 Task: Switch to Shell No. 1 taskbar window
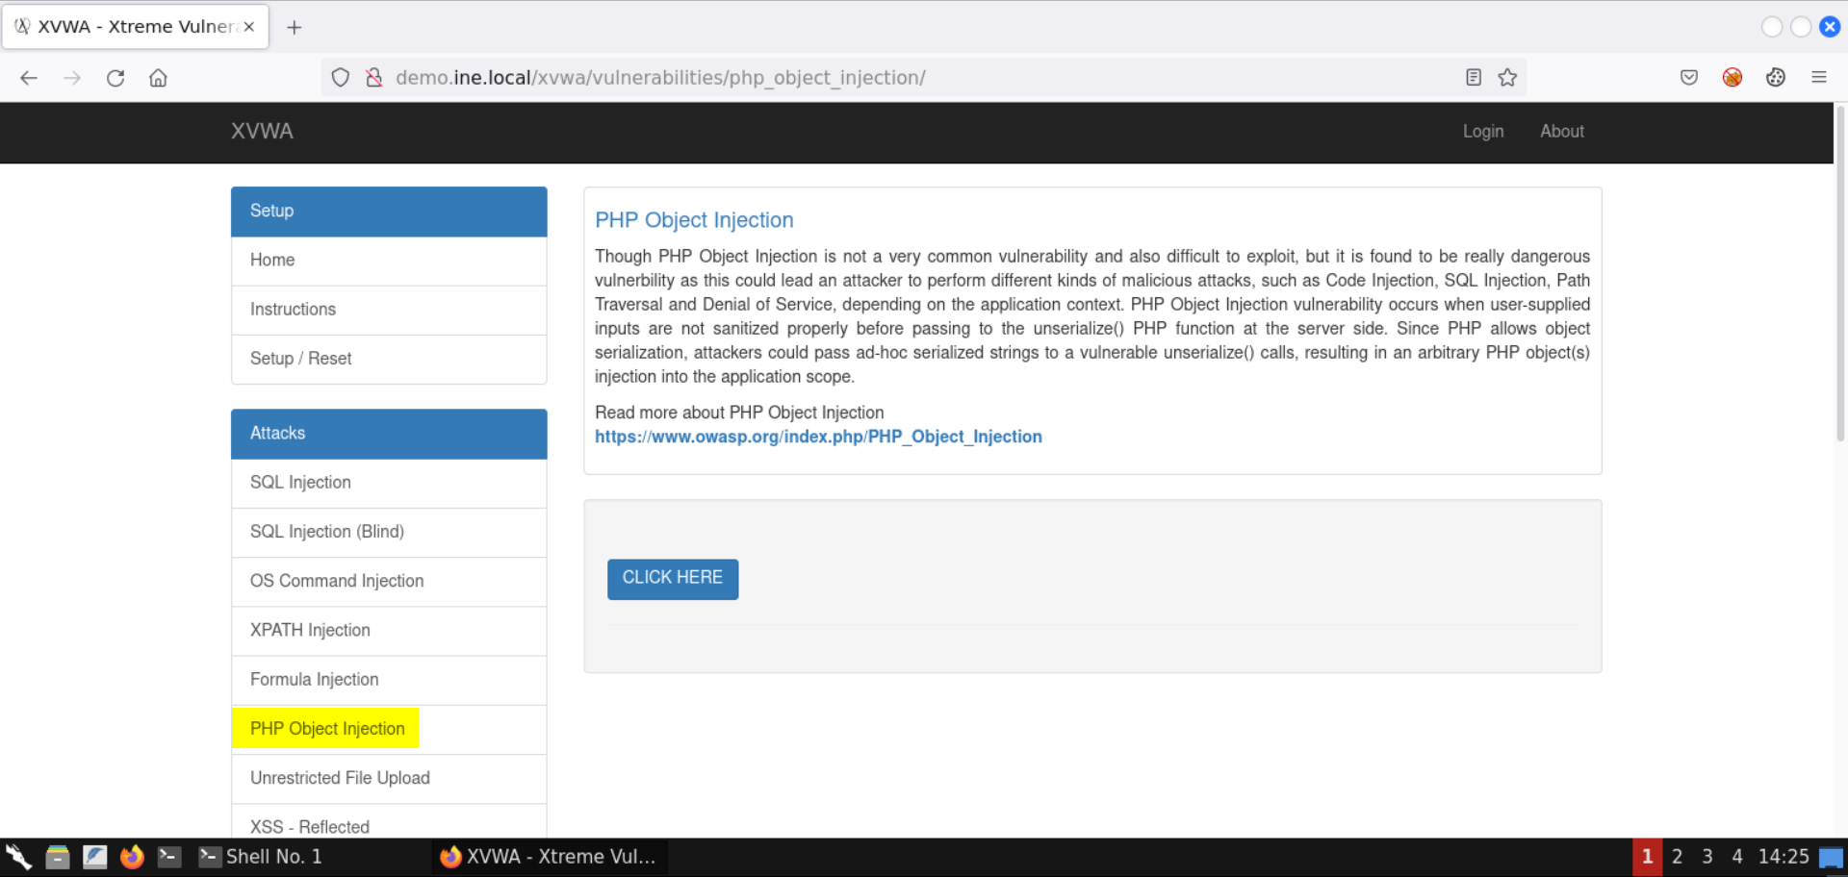(x=262, y=856)
